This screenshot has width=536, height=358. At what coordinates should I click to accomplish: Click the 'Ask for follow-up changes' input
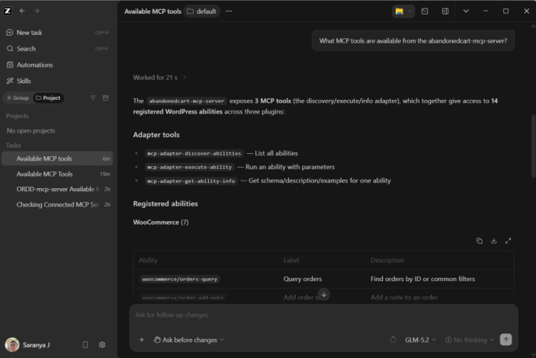323,315
